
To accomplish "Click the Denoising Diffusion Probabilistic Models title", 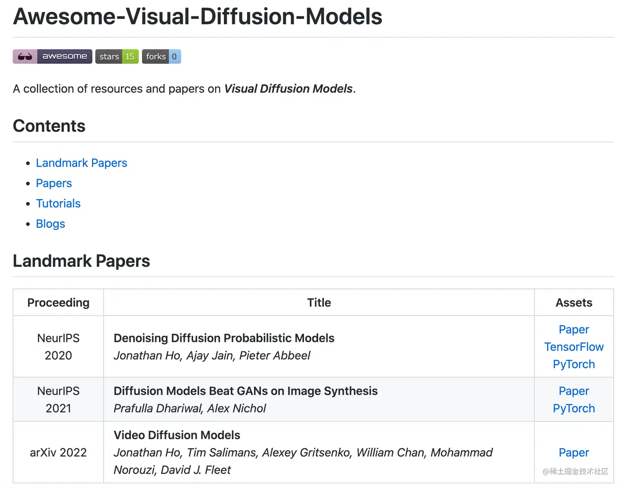I will tap(224, 338).
